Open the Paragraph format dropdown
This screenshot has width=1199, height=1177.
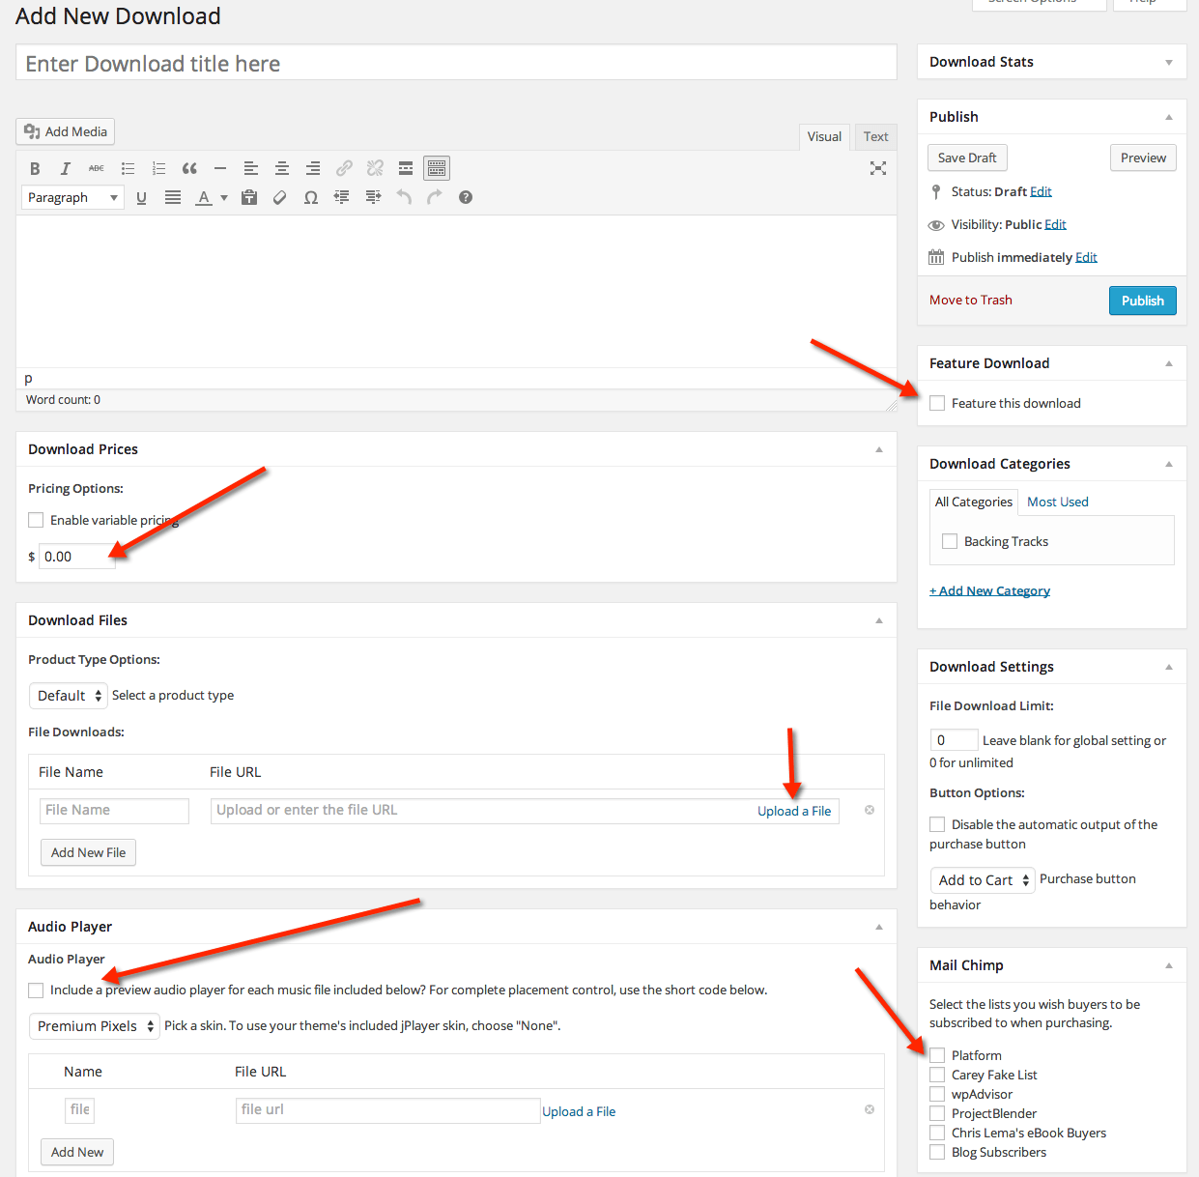click(72, 197)
